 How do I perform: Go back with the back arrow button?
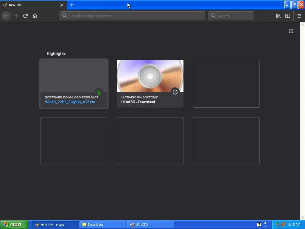(6, 16)
